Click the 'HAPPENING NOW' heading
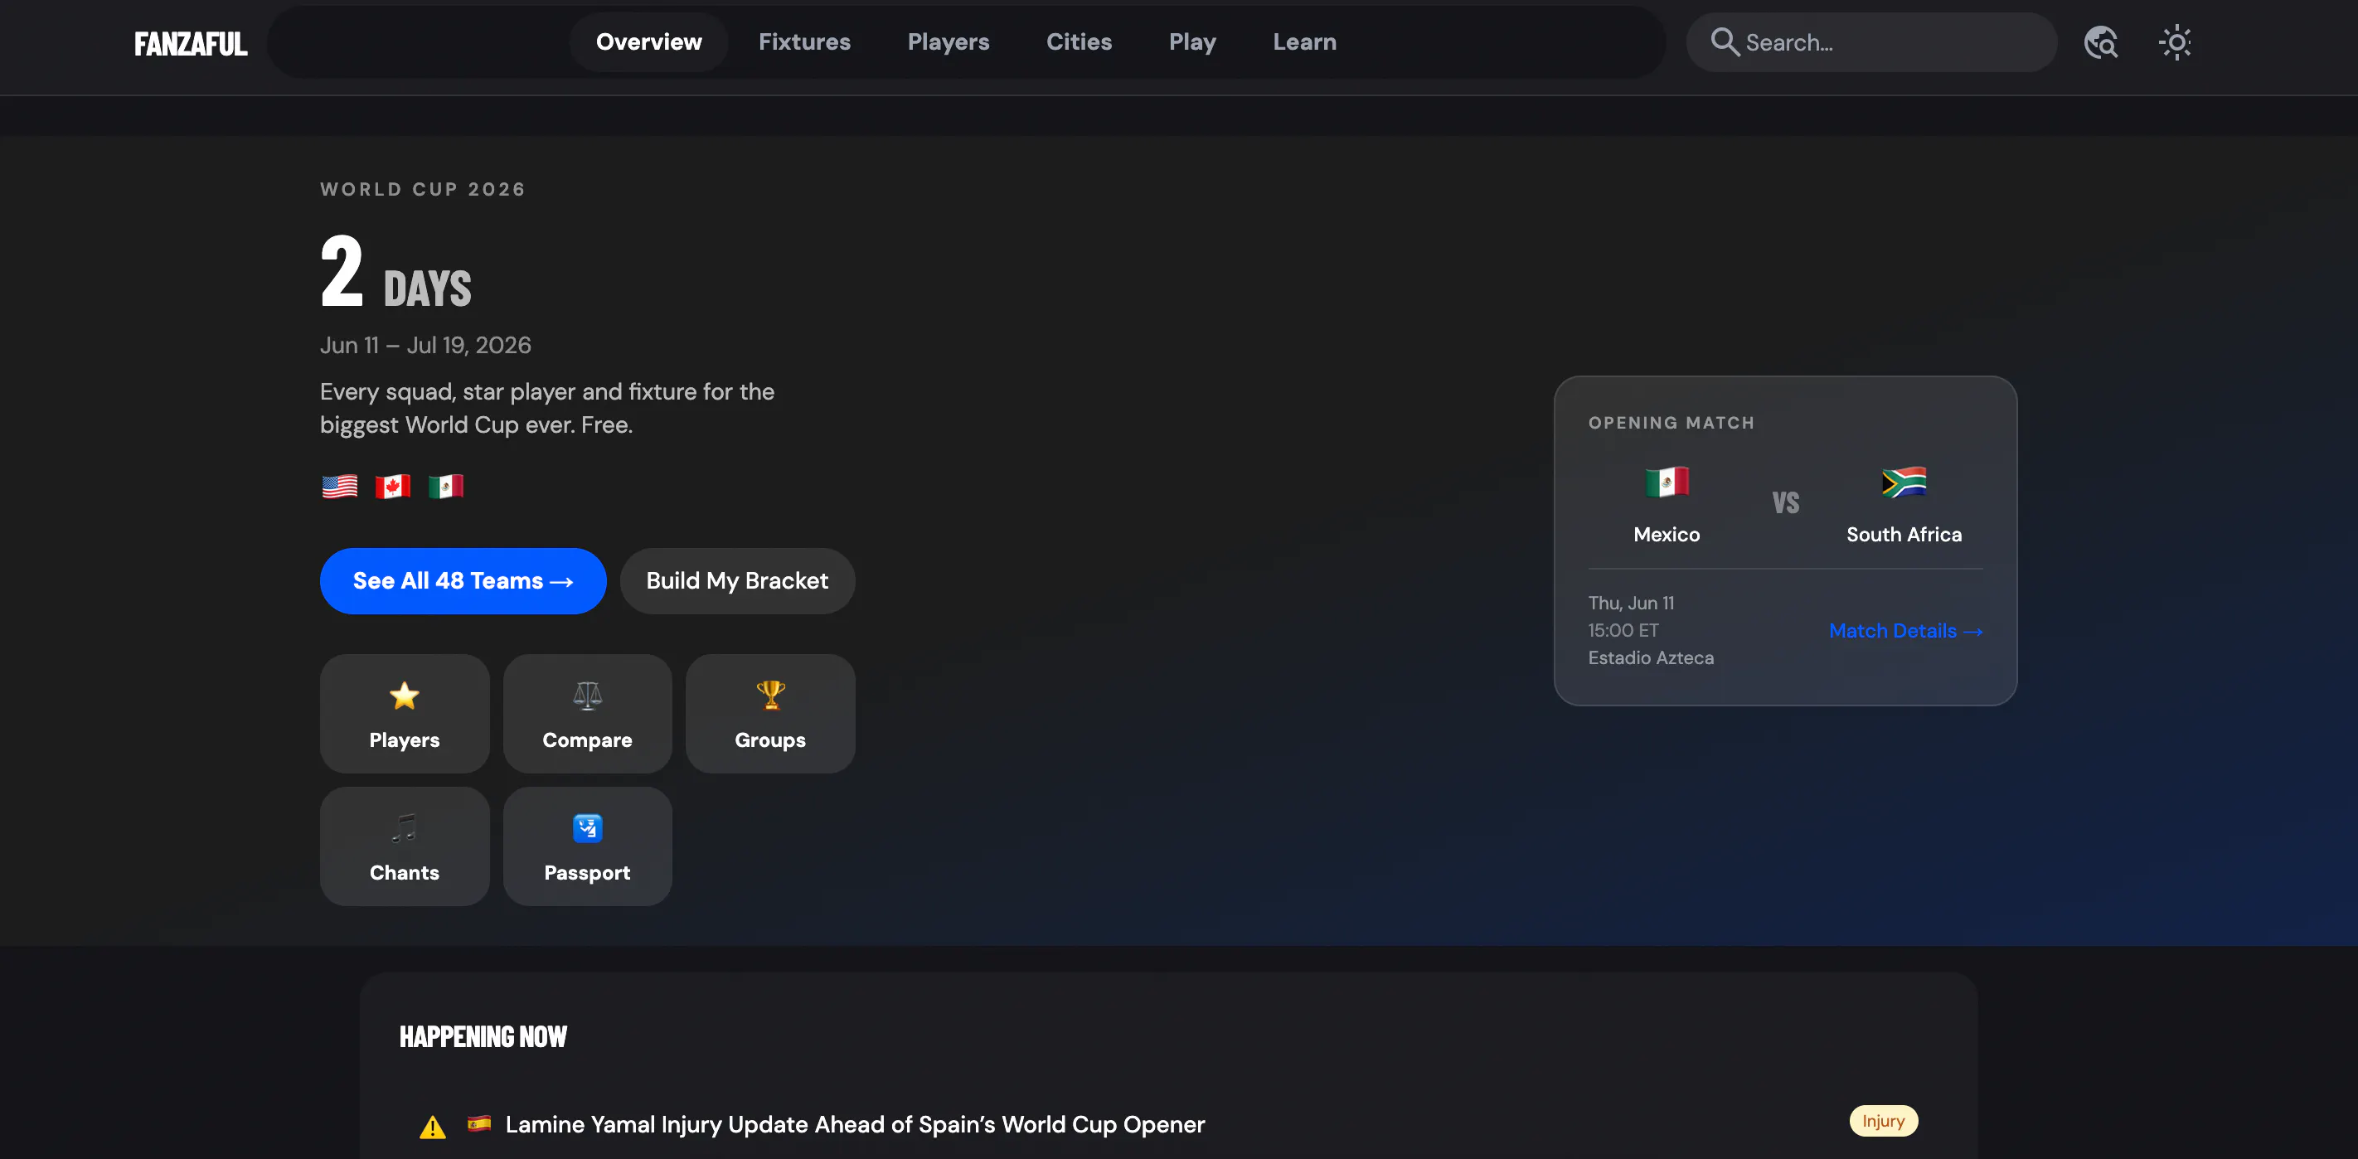 pyautogui.click(x=483, y=1037)
